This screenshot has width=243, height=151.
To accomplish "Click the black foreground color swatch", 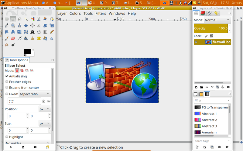I will (27, 51).
